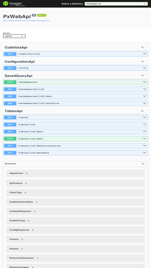This screenshot has height=268, width=151.
Task: Expand GET /tables/{id}/metadata chevron
Action: click(145, 153)
